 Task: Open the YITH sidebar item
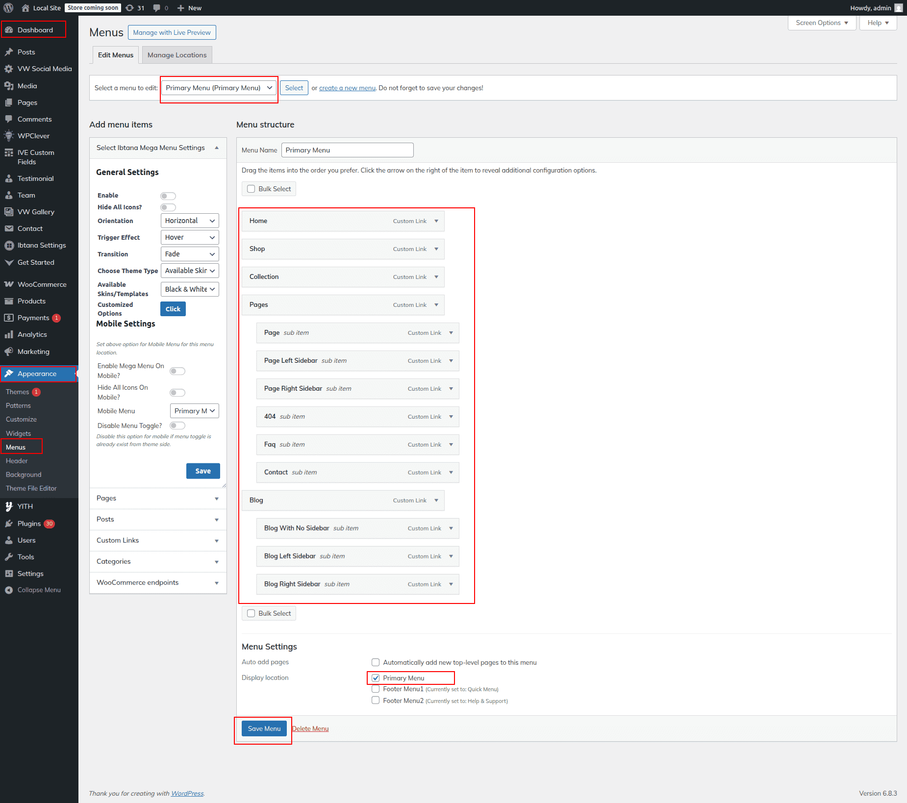tap(25, 506)
